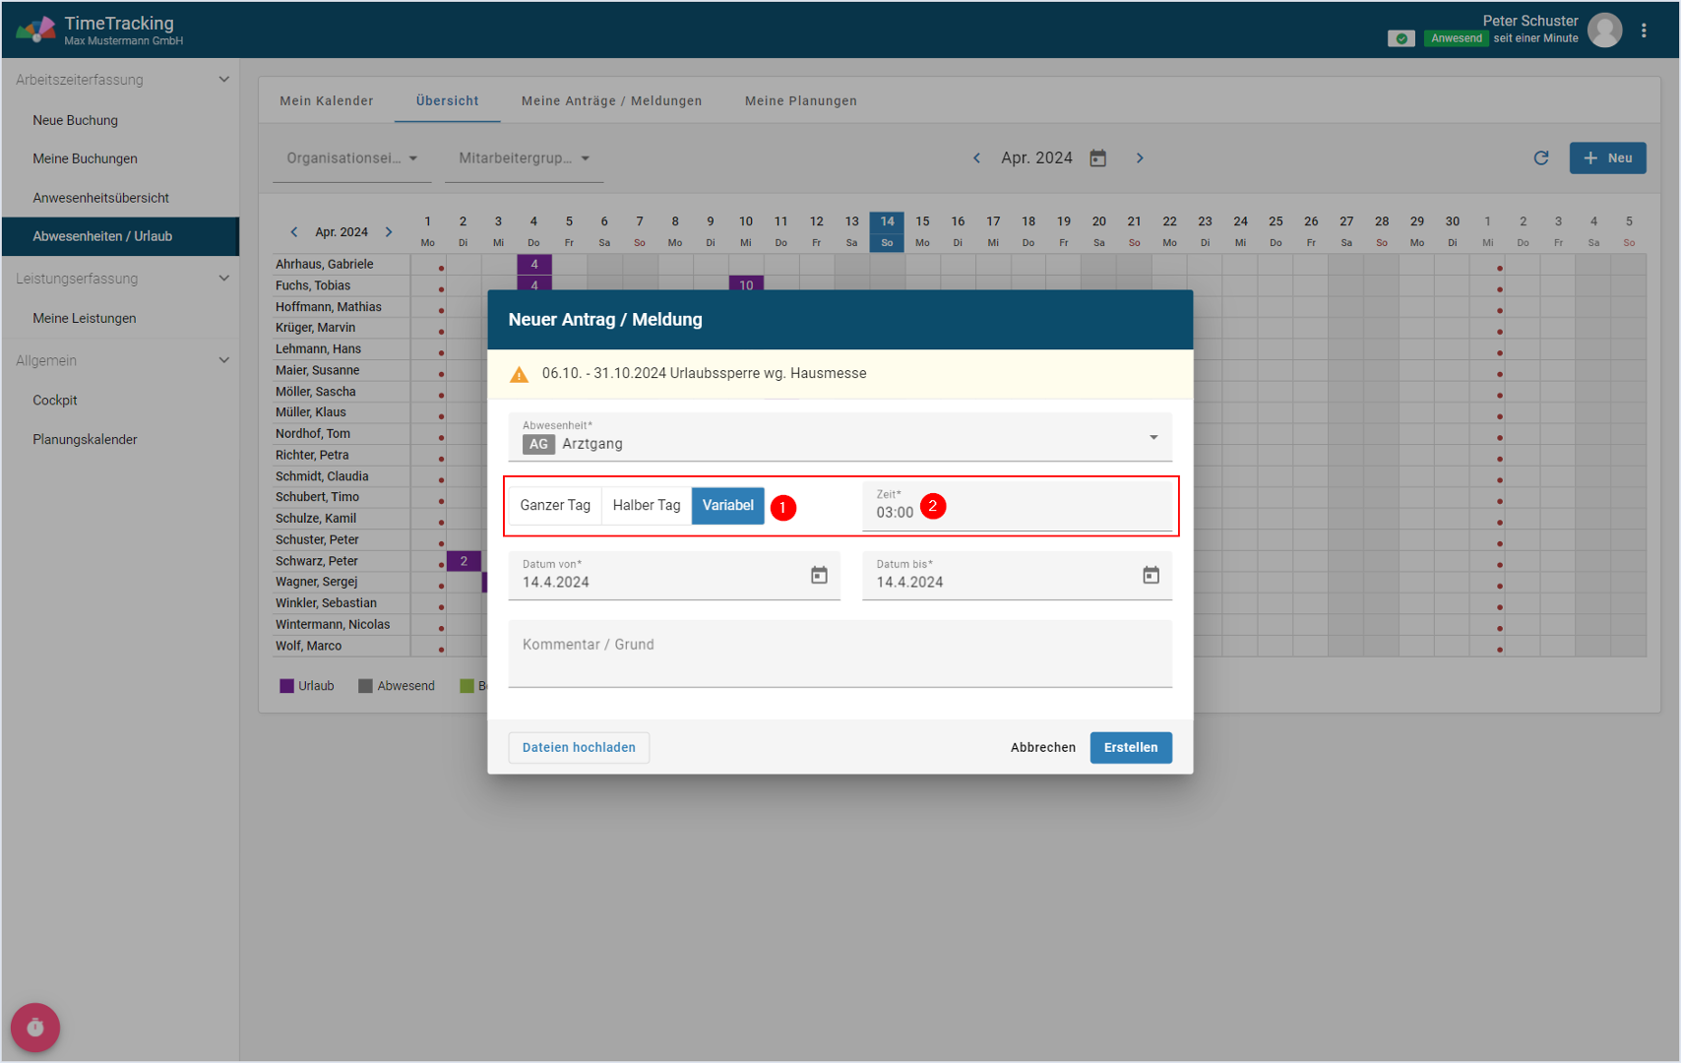Switch to the Mein Kalender tab

[x=327, y=101]
